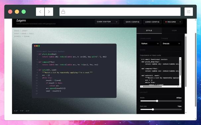201x125 pixels.
Task: Click the rotation readout at canvas bottom-left
Action: 22,111
